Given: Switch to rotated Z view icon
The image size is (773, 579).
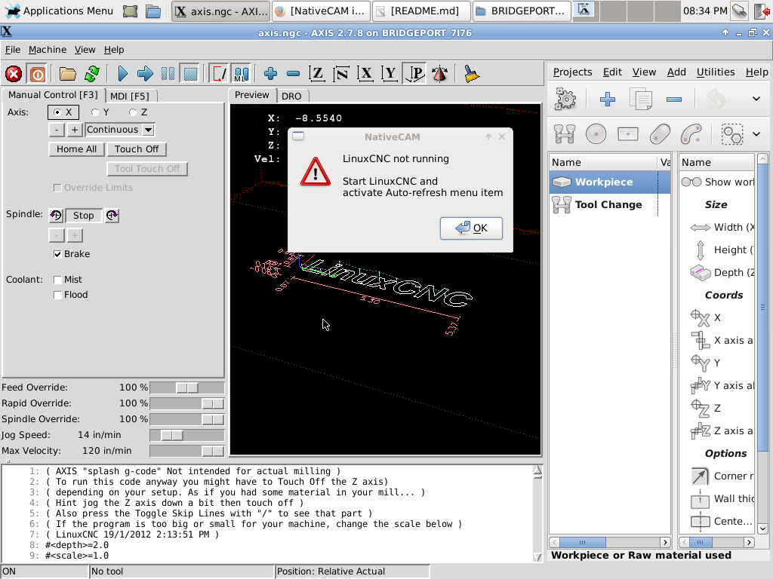Looking at the screenshot, I should tap(341, 74).
